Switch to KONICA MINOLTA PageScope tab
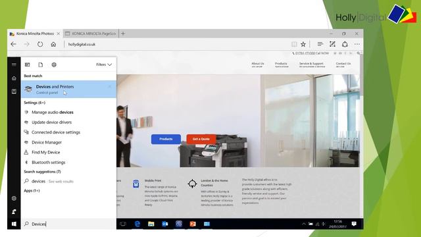Screen dimensions: 421x237 91,34
